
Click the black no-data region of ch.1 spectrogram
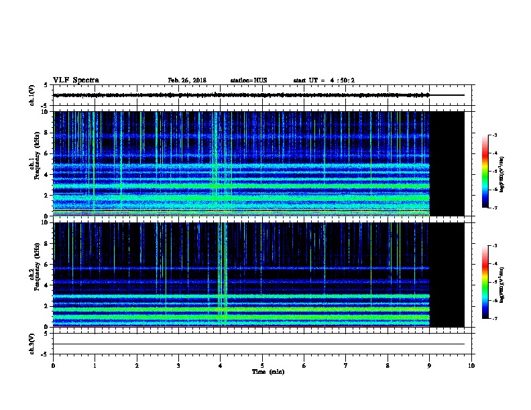point(447,163)
